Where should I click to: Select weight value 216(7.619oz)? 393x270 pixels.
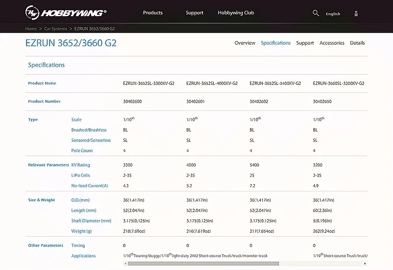pyautogui.click(x=198, y=231)
